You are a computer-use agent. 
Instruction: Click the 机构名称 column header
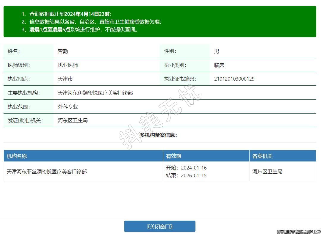(17, 156)
